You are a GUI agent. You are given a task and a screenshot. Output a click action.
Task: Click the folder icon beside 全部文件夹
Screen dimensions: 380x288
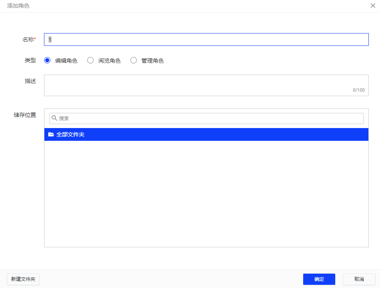coord(50,134)
